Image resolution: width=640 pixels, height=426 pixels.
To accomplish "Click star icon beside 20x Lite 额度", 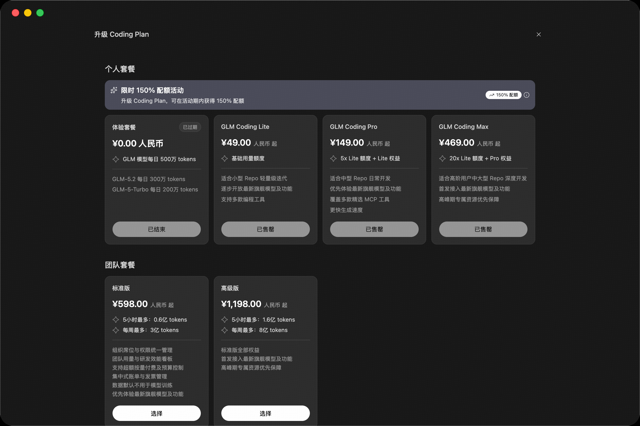I will coord(442,158).
